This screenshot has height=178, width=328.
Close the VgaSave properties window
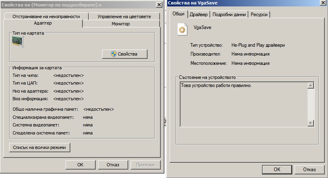click(x=323, y=3)
